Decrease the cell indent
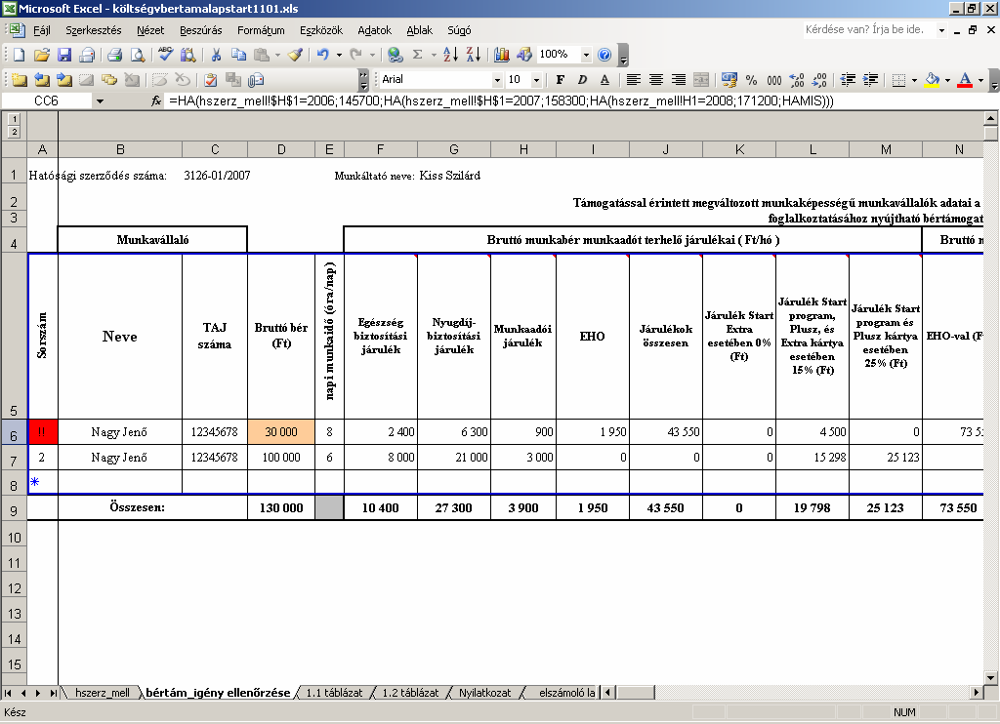The height and width of the screenshot is (724, 1000). [848, 80]
